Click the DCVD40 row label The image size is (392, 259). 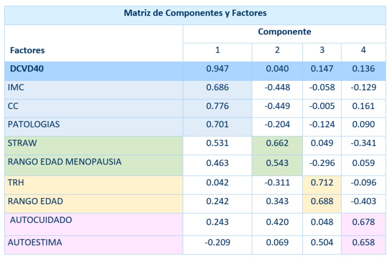pos(27,69)
